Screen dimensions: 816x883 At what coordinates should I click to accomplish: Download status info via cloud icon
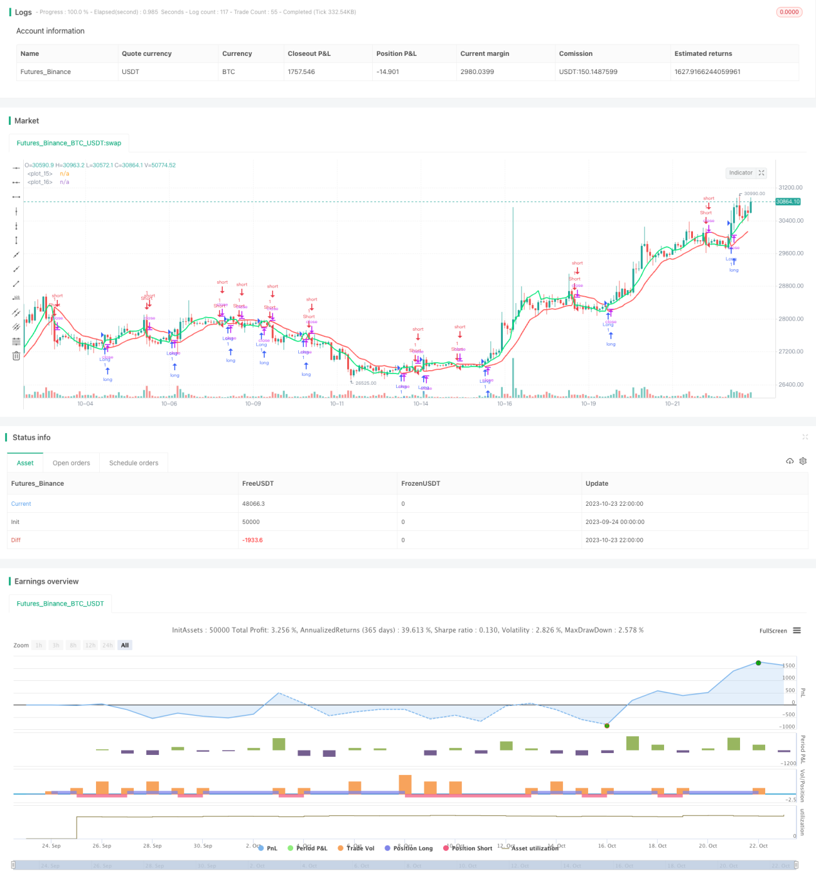point(790,461)
